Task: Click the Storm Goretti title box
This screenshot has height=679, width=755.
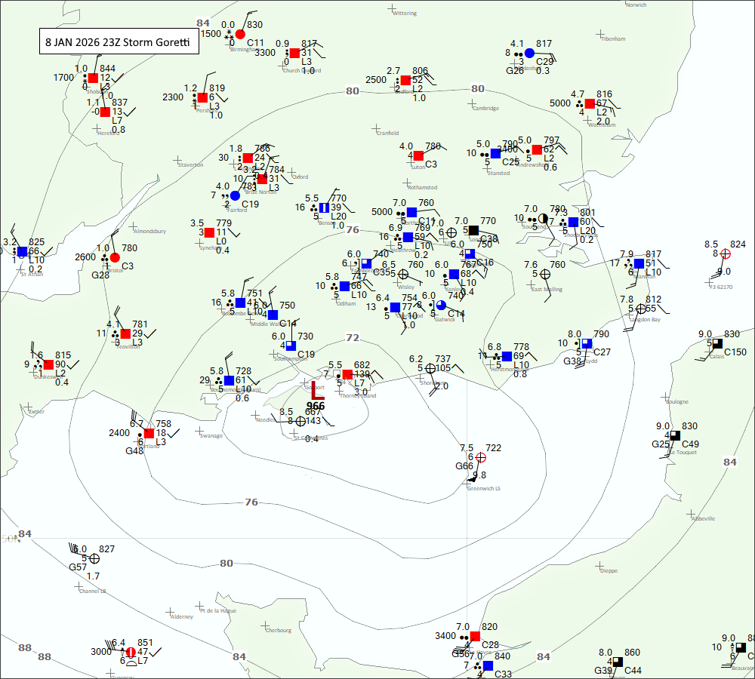Action: pyautogui.click(x=119, y=42)
